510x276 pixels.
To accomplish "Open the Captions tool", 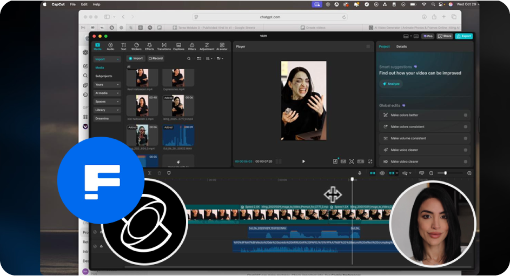I will pyautogui.click(x=178, y=46).
